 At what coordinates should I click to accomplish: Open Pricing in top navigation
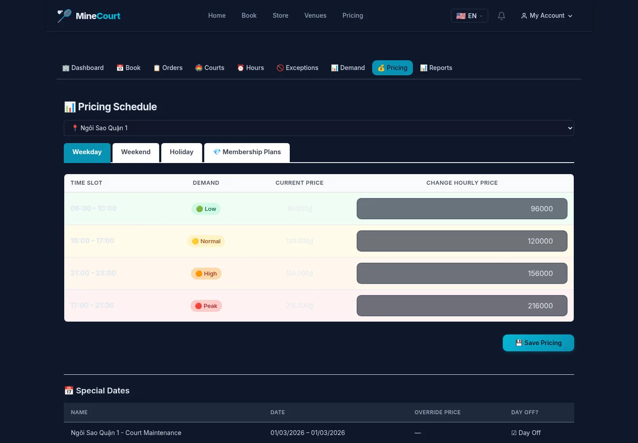(x=353, y=16)
